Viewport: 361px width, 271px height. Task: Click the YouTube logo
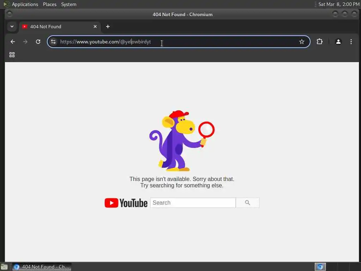coord(126,203)
